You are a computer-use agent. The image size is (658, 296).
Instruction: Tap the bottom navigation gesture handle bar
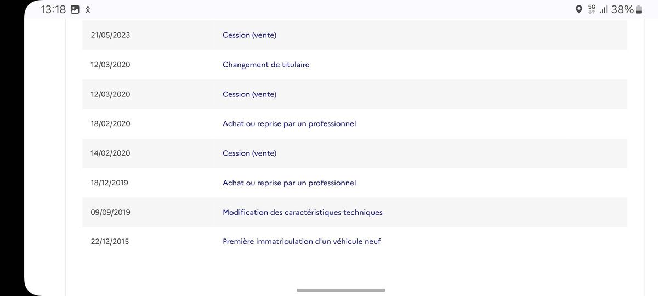pyautogui.click(x=341, y=290)
